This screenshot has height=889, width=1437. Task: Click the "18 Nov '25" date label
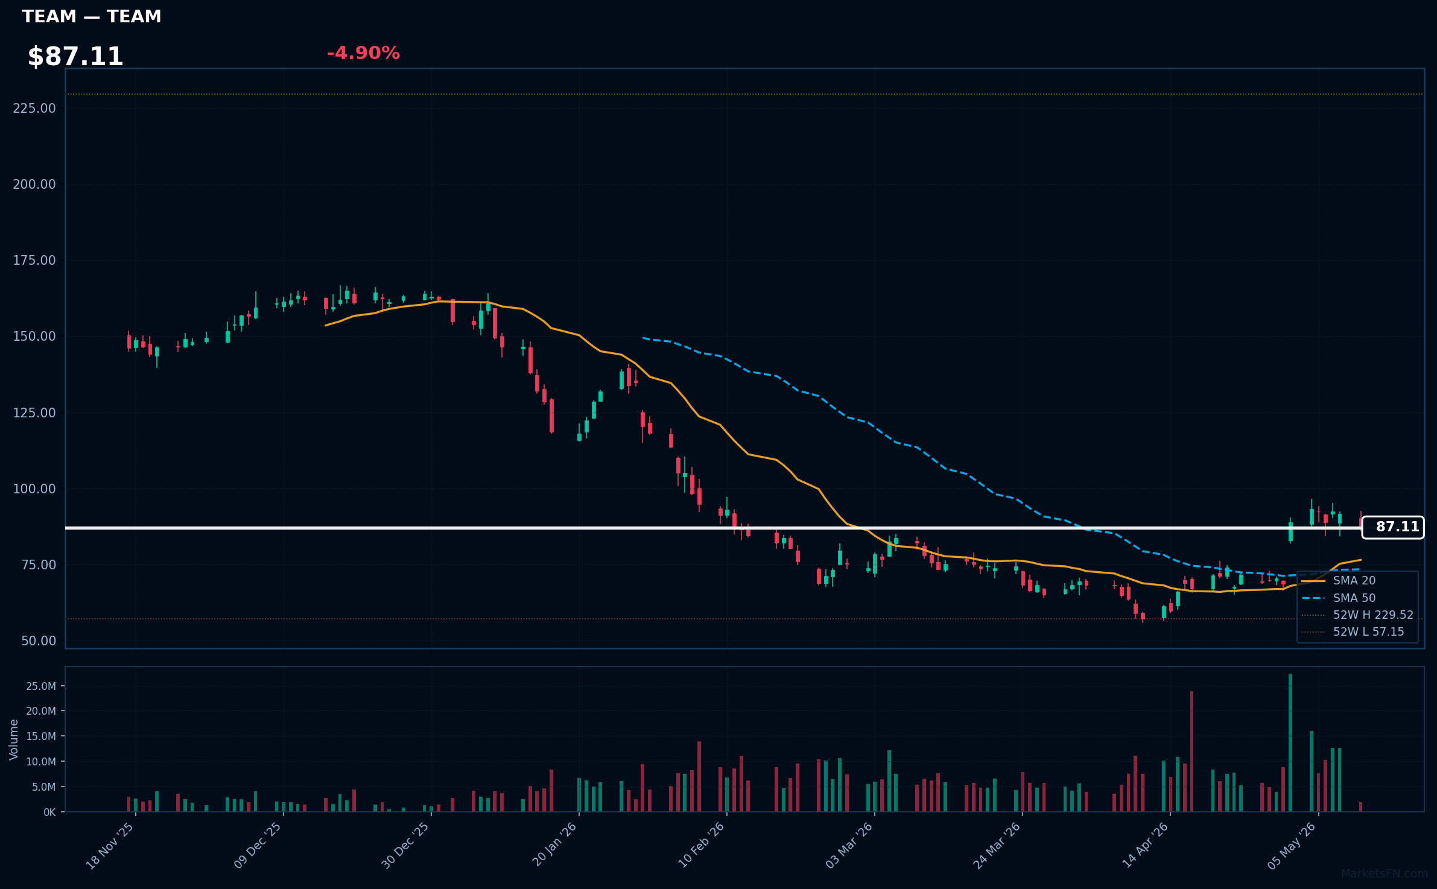coord(110,846)
